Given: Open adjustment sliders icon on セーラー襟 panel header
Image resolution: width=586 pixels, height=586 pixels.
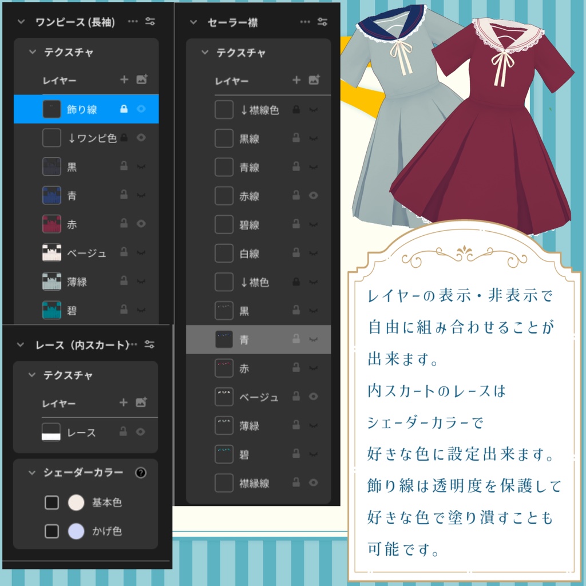Looking at the screenshot, I should pos(322,22).
